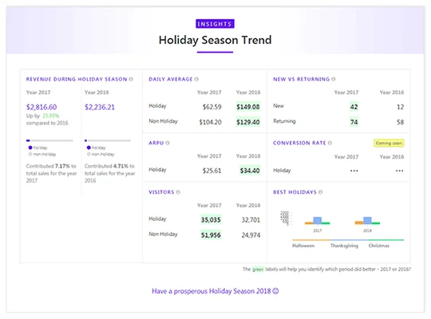Viewport: 431px width, 319px height.
Task: Click info icon beside Conversion Rate
Action: coord(330,143)
